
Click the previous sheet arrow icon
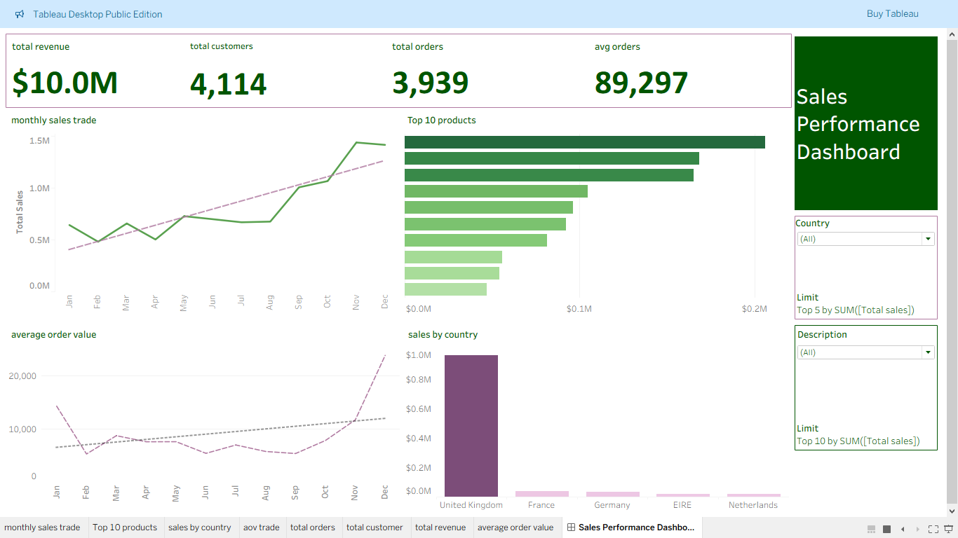[903, 529]
